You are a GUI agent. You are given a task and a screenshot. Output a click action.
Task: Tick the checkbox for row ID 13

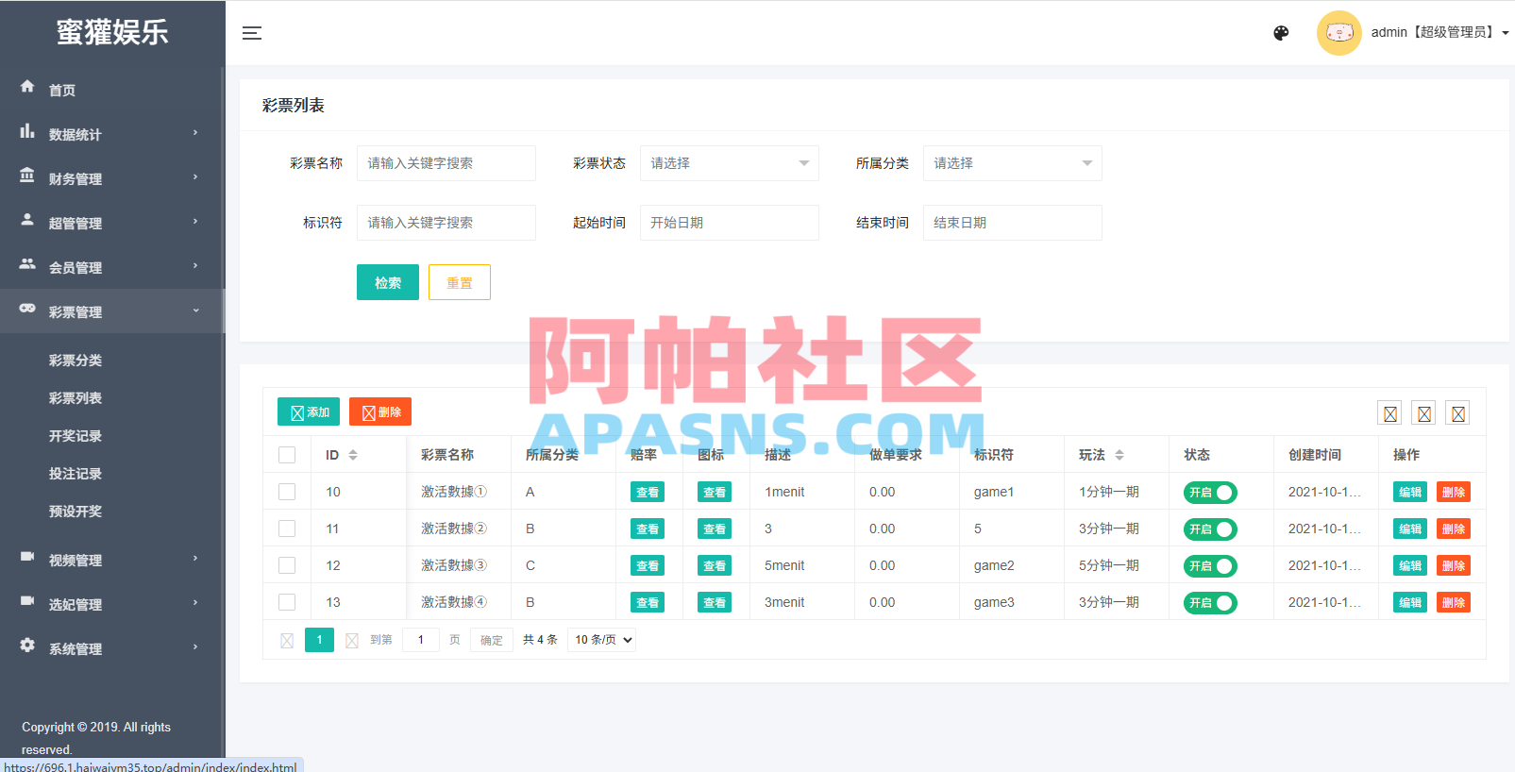[x=287, y=602]
